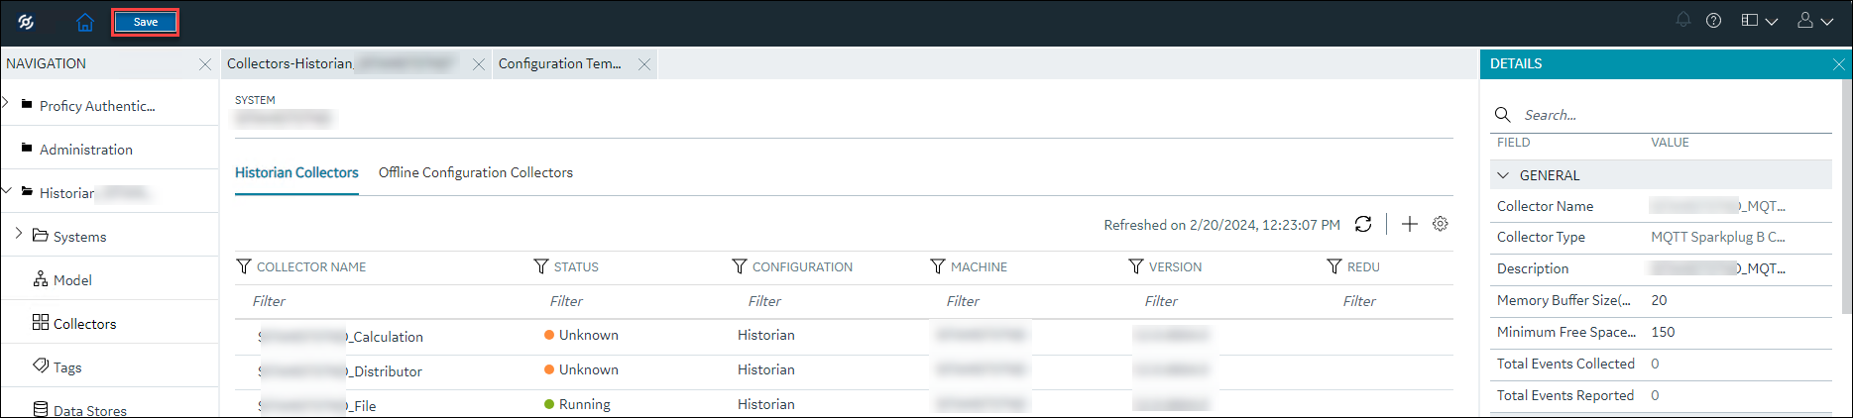The image size is (1853, 418).
Task: Focus the Configuration filter field
Action: 830,301
